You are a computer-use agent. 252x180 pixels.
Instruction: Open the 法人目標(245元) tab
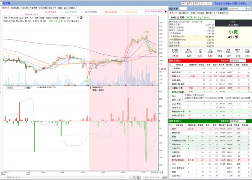pos(221,13)
